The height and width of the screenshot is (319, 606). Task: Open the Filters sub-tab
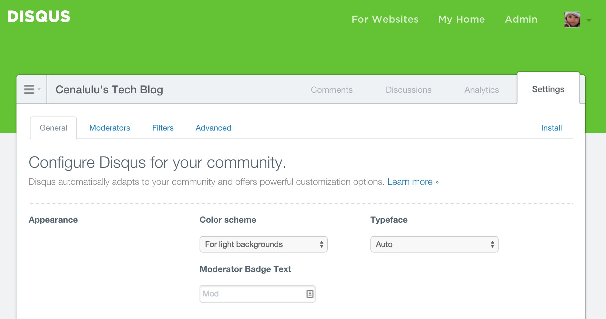(163, 128)
